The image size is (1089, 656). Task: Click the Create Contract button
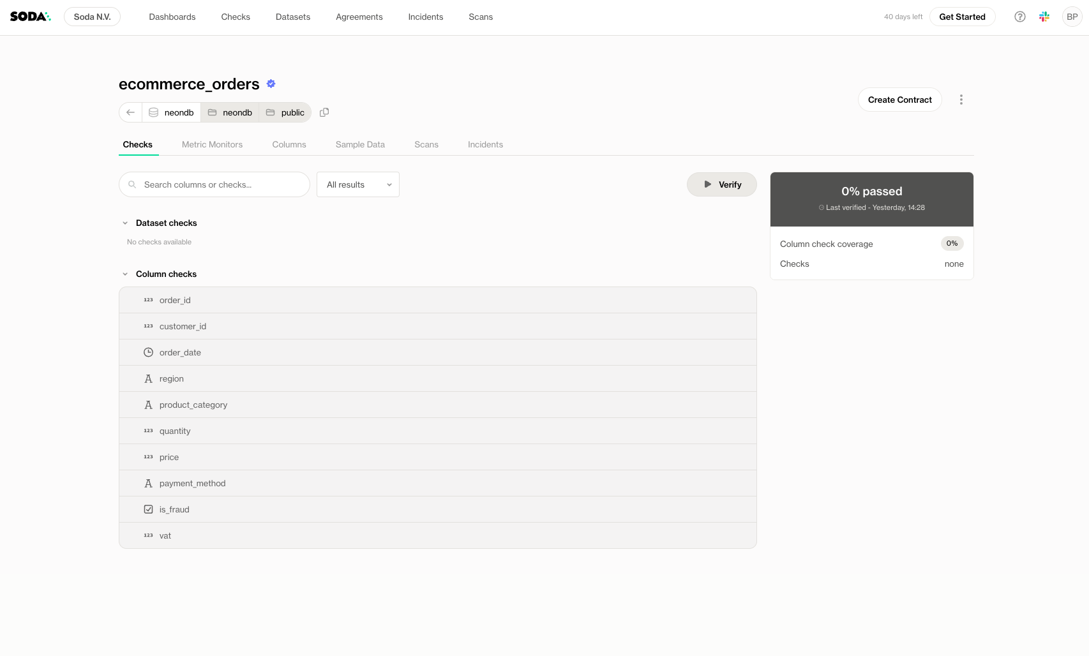pos(899,100)
